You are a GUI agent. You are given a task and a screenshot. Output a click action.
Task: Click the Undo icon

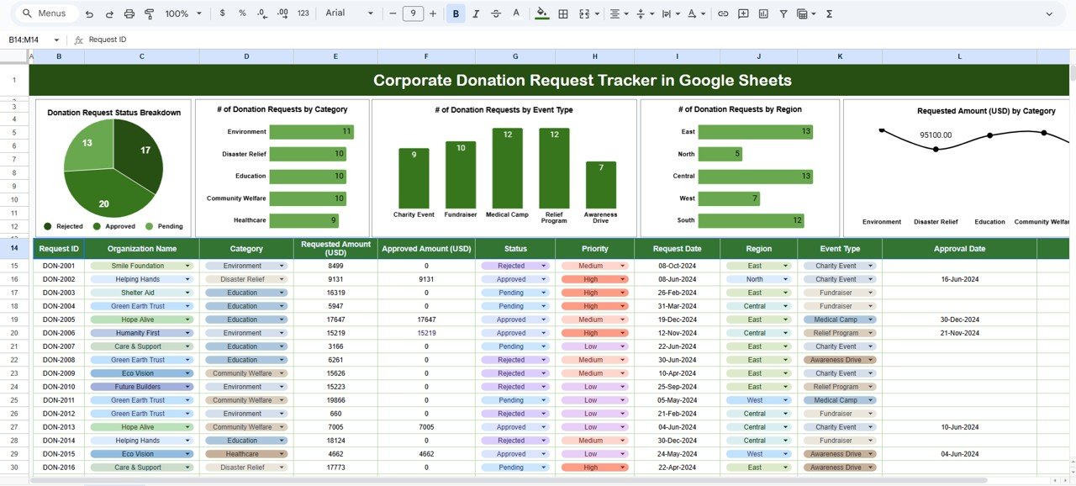(89, 13)
